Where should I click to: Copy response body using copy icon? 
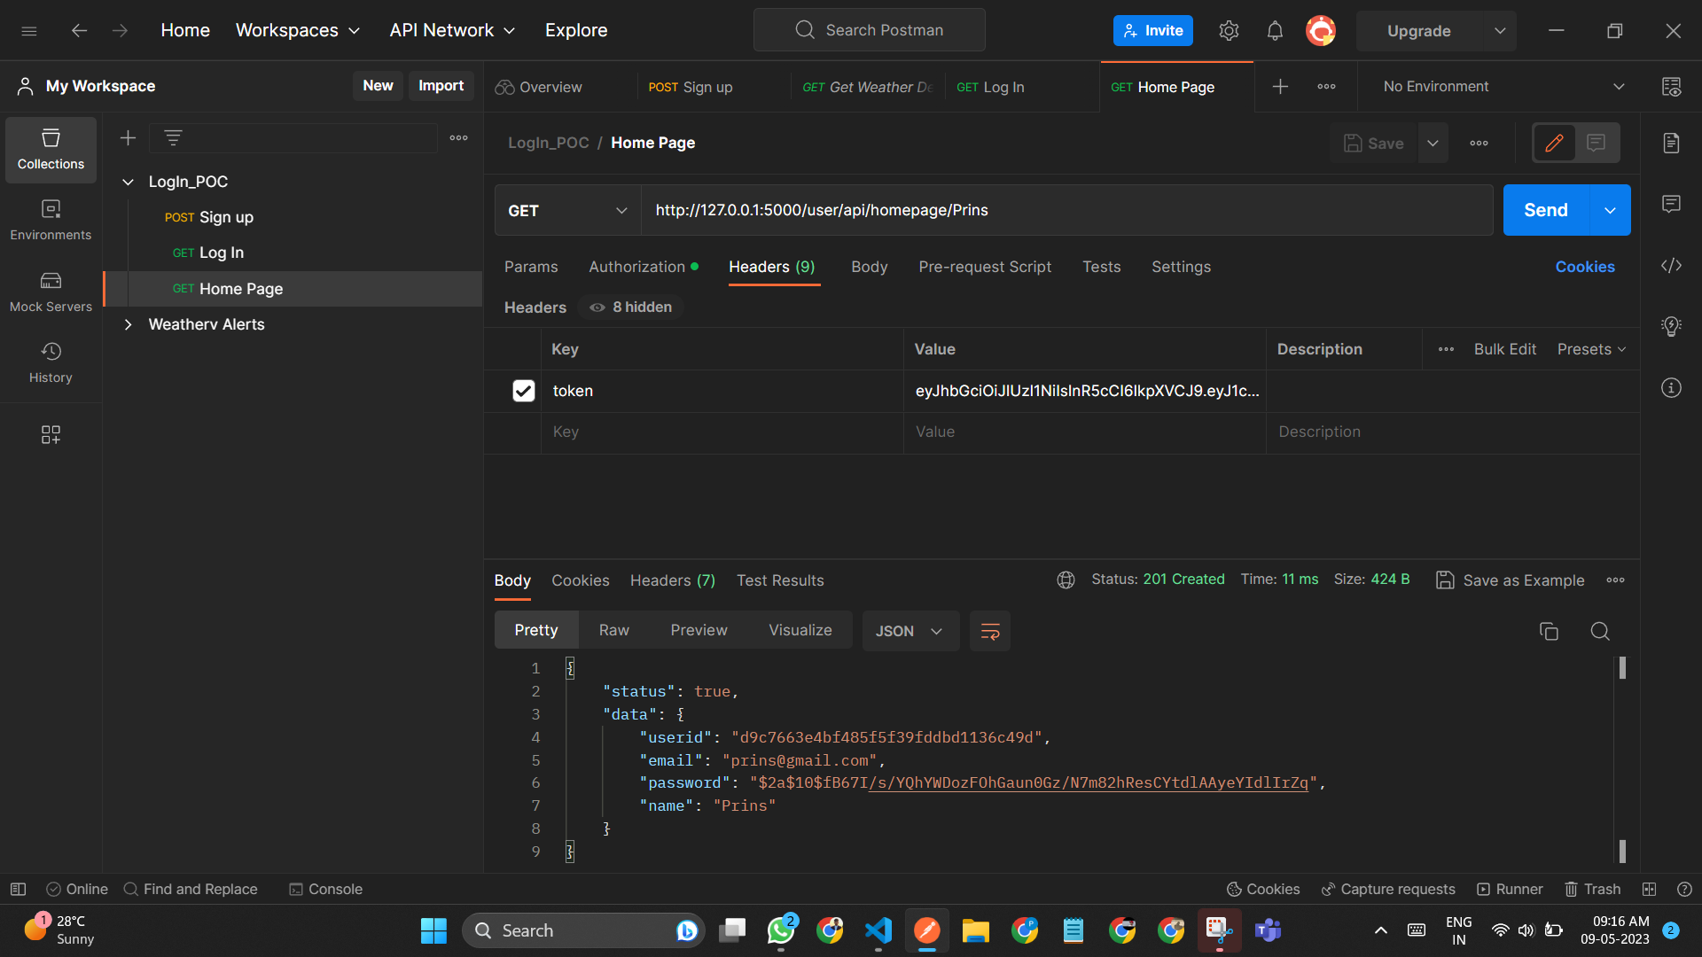(x=1549, y=631)
